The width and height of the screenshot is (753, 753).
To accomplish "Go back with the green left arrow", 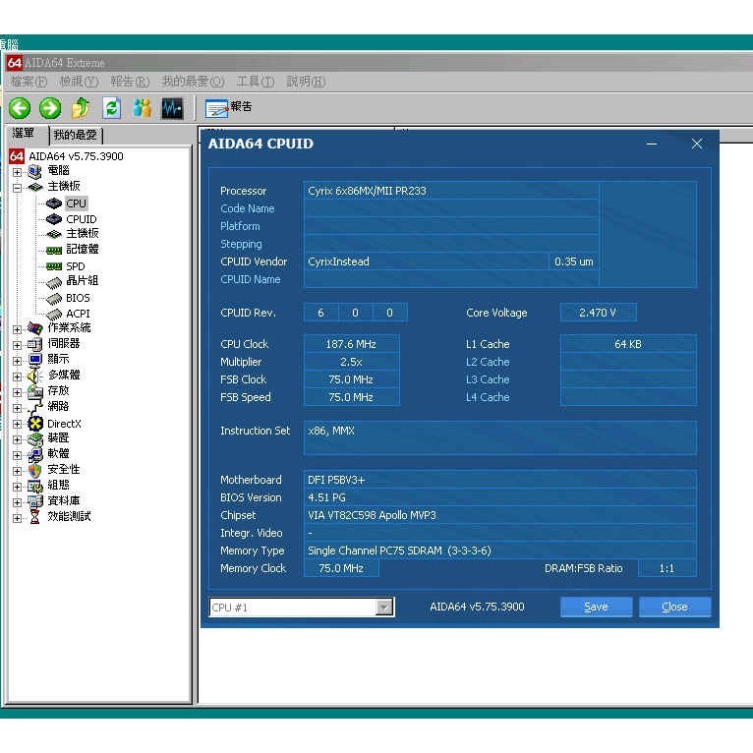I will [20, 108].
